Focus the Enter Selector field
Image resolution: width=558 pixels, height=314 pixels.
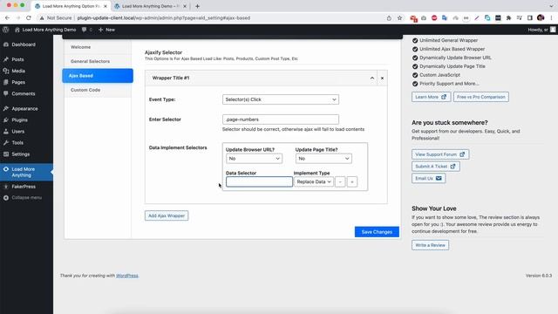pos(281,119)
